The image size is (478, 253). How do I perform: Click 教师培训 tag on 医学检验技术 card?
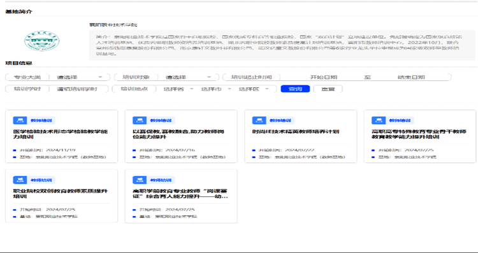41,120
